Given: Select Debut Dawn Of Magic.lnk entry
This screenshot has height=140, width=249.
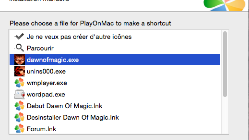Looking at the screenshot, I should coord(115,106).
